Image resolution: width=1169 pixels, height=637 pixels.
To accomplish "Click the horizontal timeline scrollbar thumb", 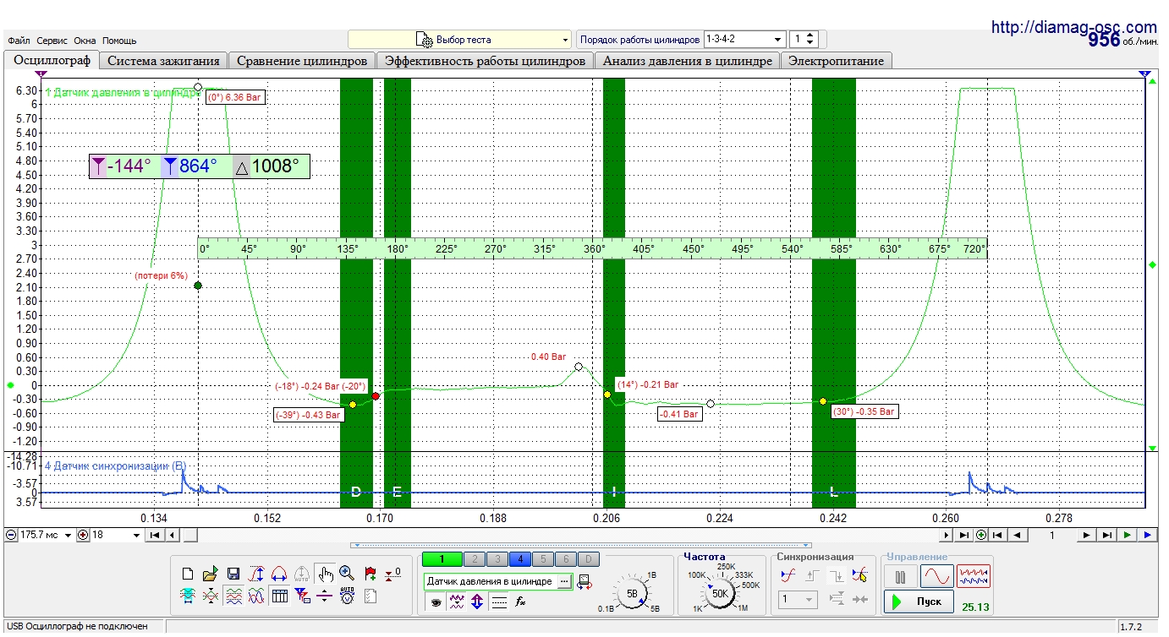I will [x=190, y=535].
